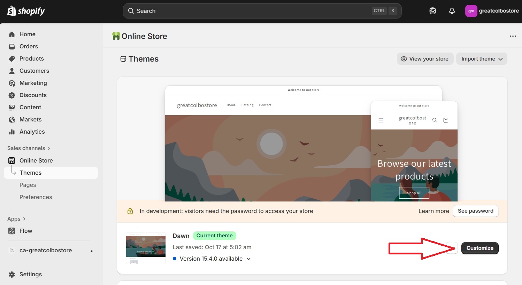
Task: Click the Shopify logo
Action: point(26,11)
